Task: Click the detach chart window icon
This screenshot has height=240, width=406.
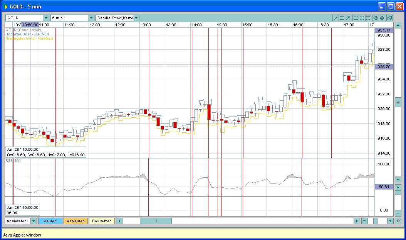Action: click(x=389, y=18)
